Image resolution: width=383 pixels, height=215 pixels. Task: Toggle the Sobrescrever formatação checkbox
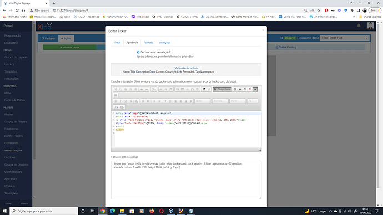click(x=138, y=52)
